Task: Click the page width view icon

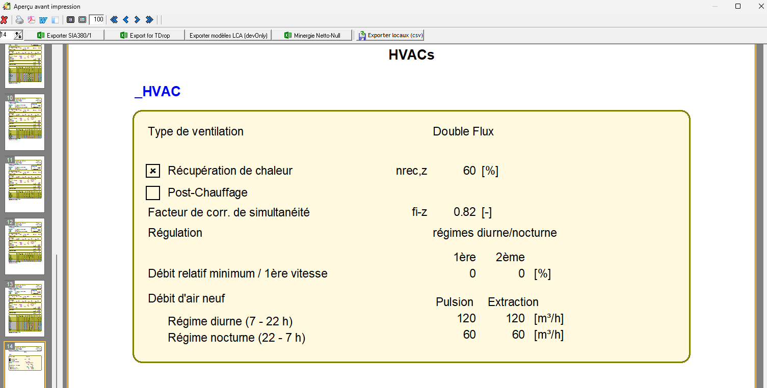Action: 82,20
